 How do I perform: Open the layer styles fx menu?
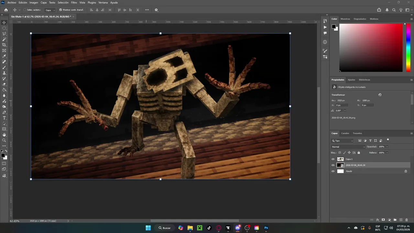377,220
